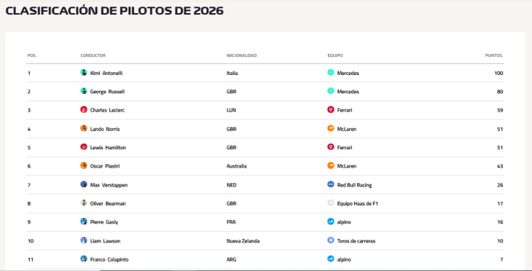Click the McLaren logo in Lando Norris's row
The width and height of the screenshot is (532, 271).
click(330, 128)
